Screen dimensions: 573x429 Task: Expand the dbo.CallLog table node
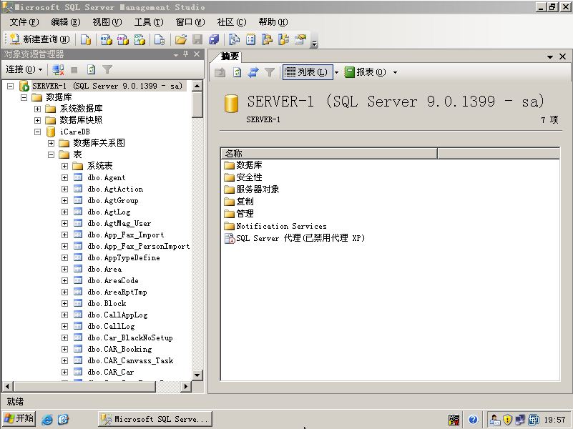click(64, 326)
